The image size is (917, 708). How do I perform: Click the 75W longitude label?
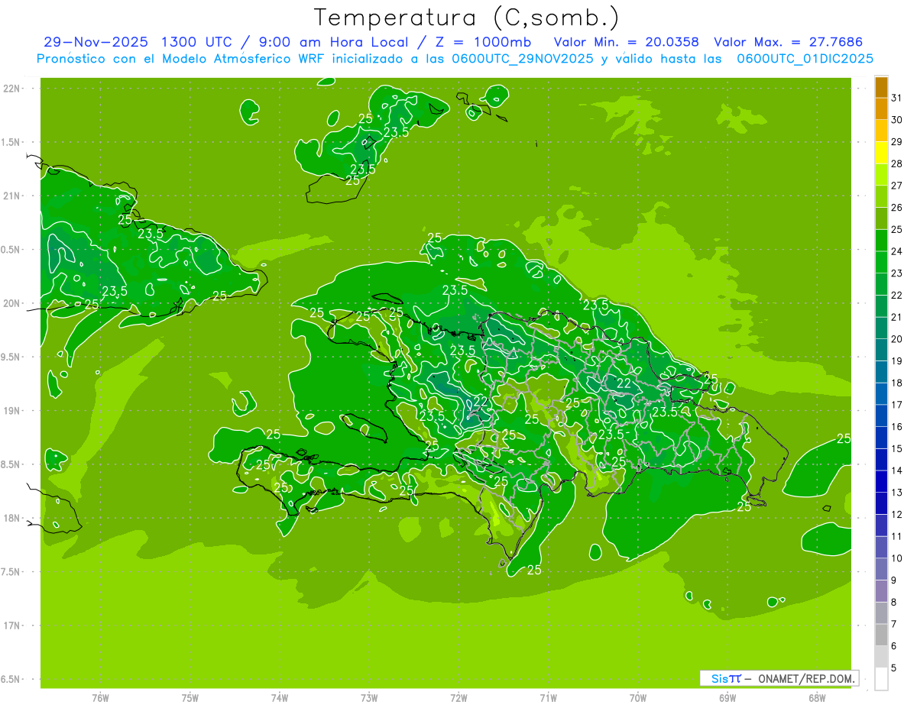coord(190,698)
